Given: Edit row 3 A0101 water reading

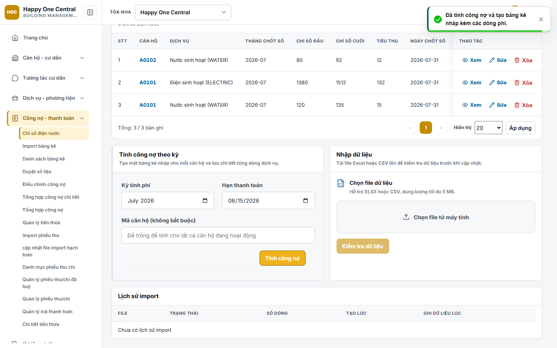Looking at the screenshot, I should pos(498,105).
